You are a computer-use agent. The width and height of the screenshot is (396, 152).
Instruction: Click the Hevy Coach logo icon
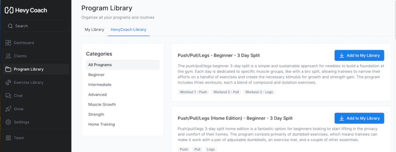click(x=9, y=10)
